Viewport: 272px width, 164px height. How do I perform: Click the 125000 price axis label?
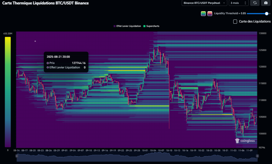[263, 50]
